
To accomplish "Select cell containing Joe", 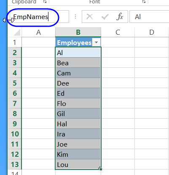I will pos(78,144).
